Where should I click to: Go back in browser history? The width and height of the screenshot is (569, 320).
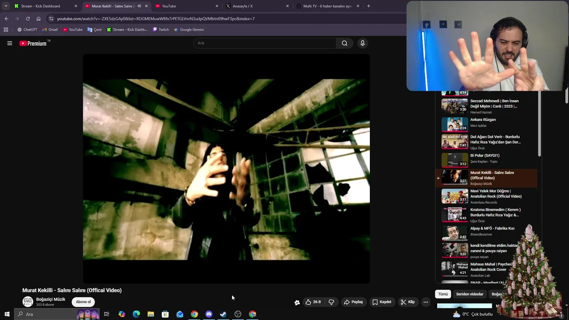click(x=6, y=19)
